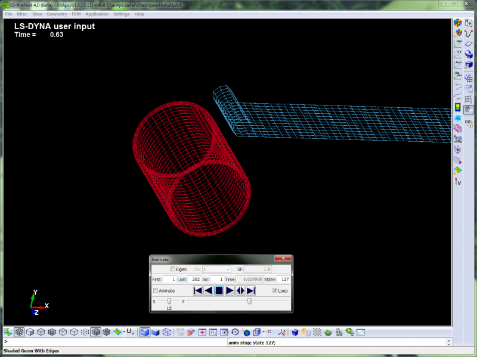Click the History plot icon
477x357 pixels.
(x=458, y=44)
